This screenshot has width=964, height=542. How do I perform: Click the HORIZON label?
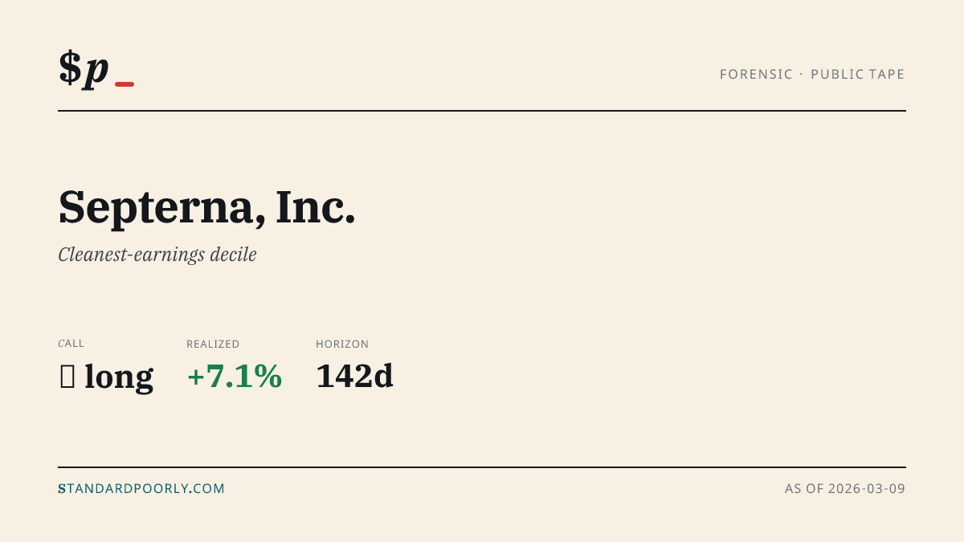click(x=342, y=344)
